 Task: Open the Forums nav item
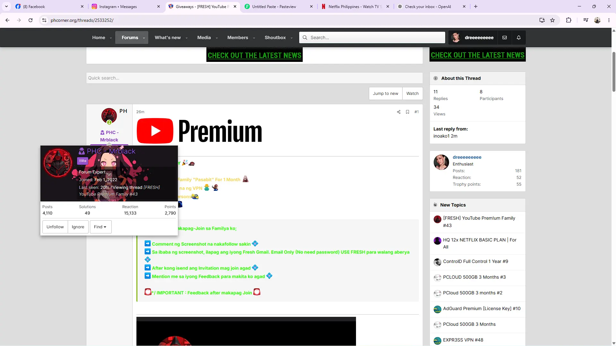(130, 38)
